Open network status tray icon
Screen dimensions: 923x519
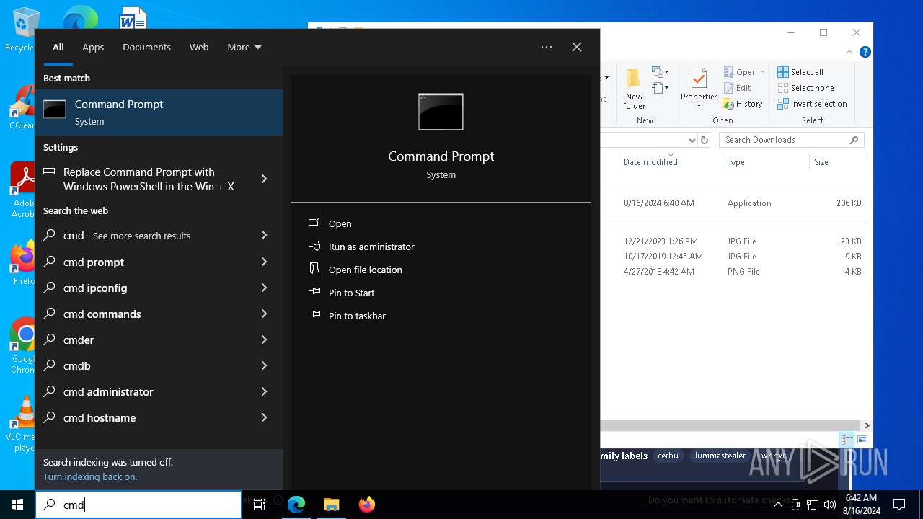[813, 505]
